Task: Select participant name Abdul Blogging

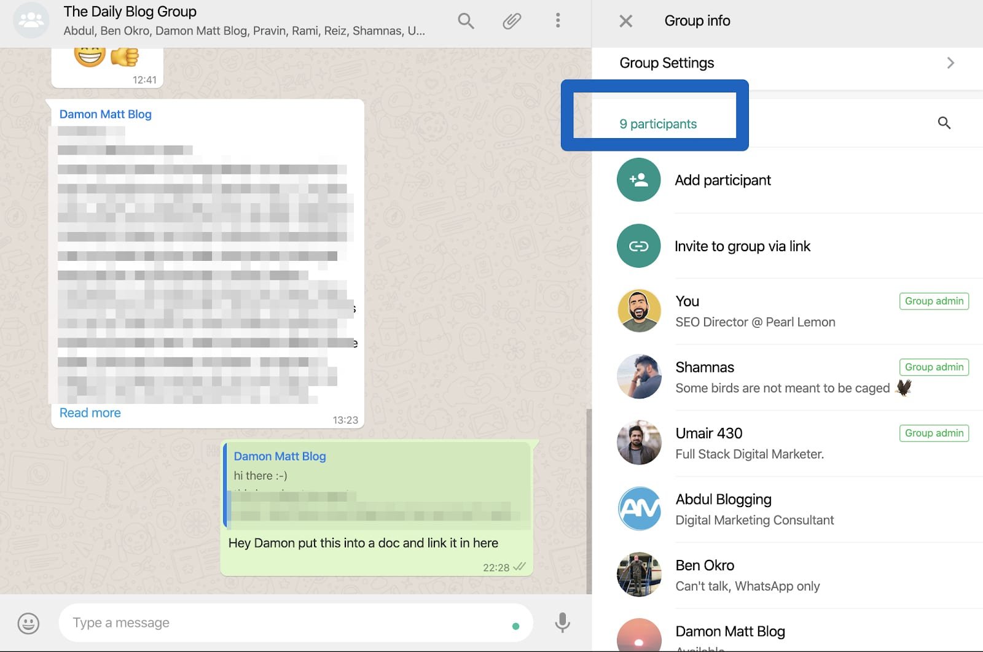Action: 723,499
